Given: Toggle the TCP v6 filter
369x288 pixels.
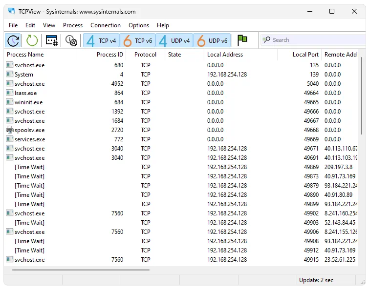Looking at the screenshot, I should click(138, 40).
